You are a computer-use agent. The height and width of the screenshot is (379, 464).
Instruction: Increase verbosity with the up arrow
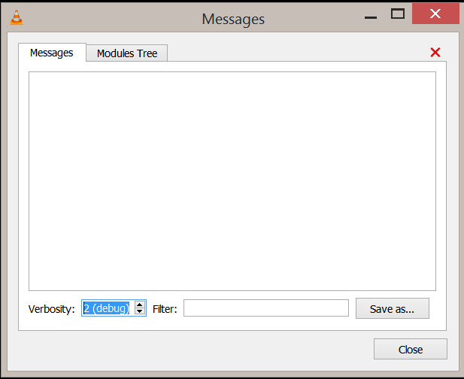point(140,305)
